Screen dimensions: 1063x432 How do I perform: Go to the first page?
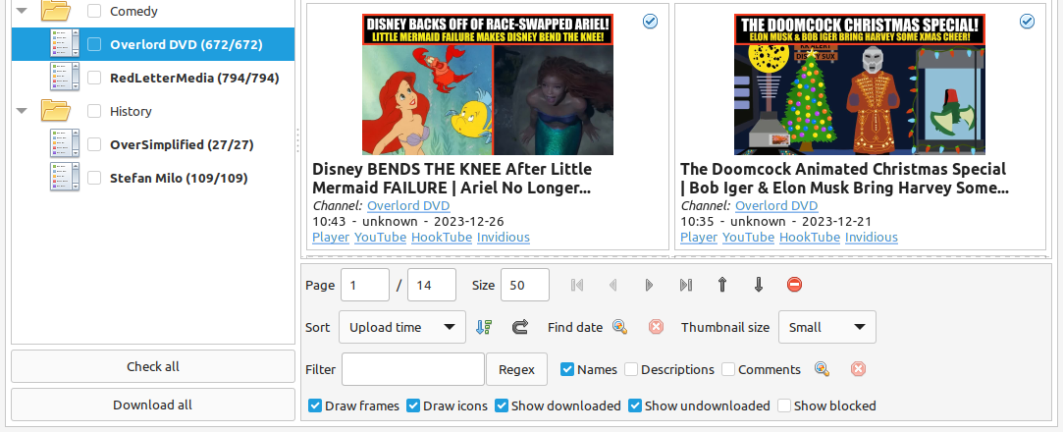coord(577,285)
